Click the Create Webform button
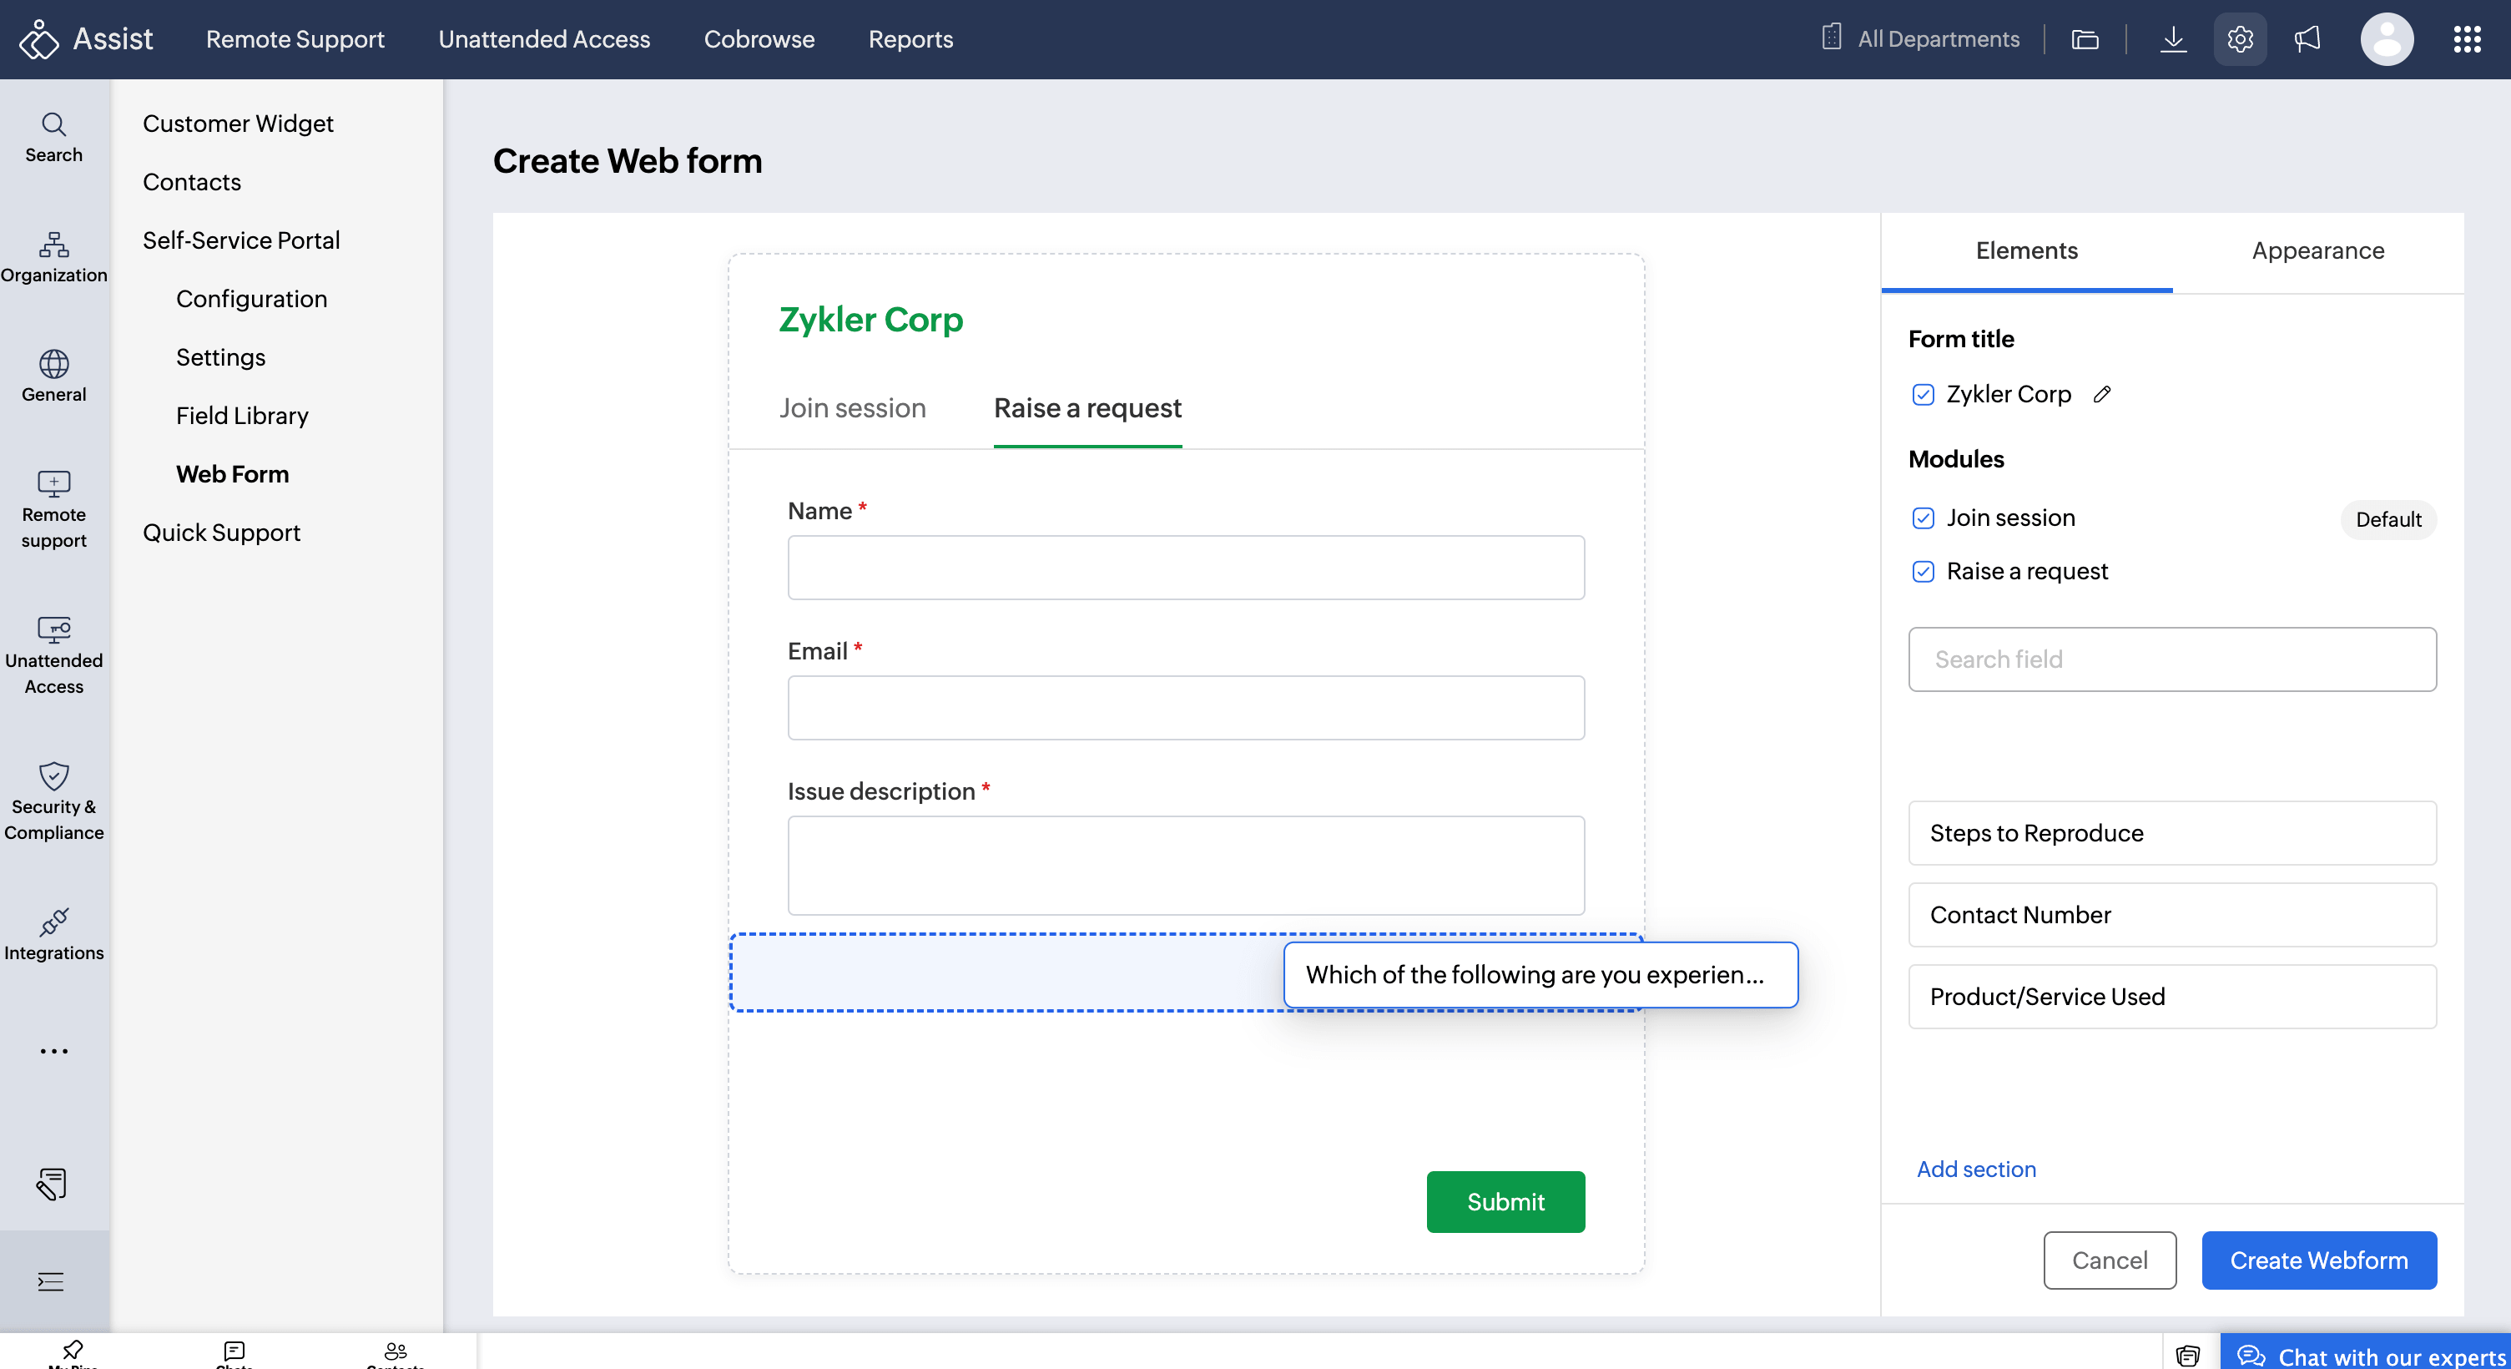The width and height of the screenshot is (2511, 1369). click(x=2318, y=1260)
